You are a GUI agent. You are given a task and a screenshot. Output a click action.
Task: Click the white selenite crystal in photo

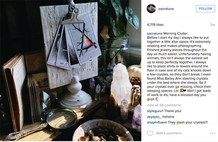(120, 83)
